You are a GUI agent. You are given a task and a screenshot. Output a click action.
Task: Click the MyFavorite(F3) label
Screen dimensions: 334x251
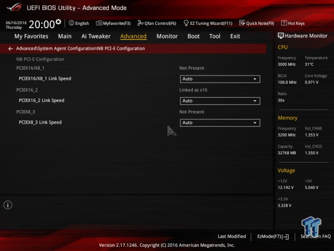click(117, 23)
